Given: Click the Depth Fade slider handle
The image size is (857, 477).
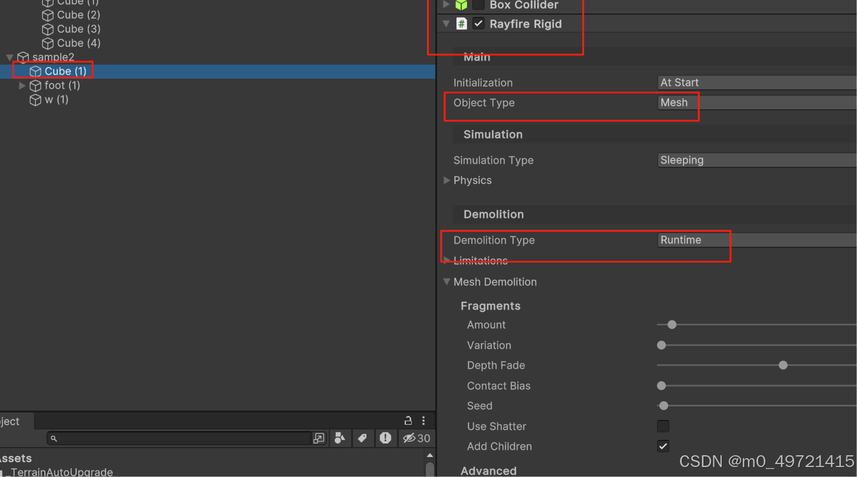Looking at the screenshot, I should click(782, 365).
